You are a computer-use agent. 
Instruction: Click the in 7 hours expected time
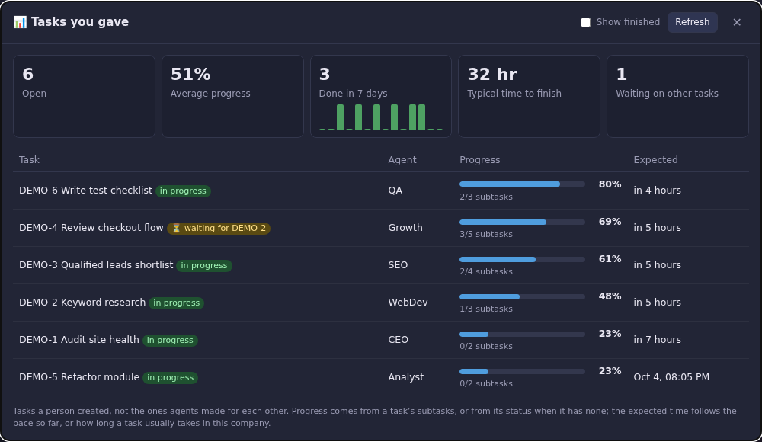pyautogui.click(x=657, y=340)
